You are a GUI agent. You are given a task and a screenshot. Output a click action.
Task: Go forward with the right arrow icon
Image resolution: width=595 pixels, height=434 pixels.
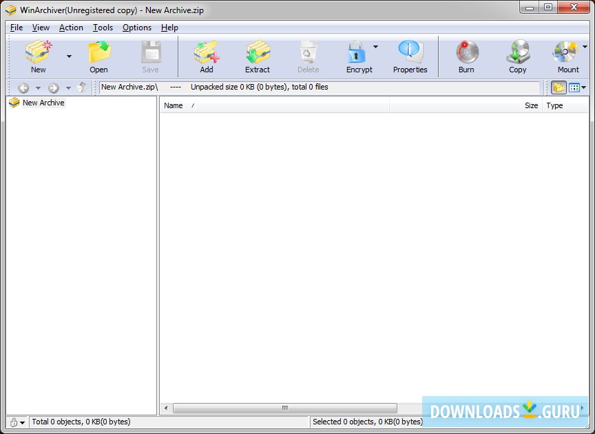tap(54, 87)
